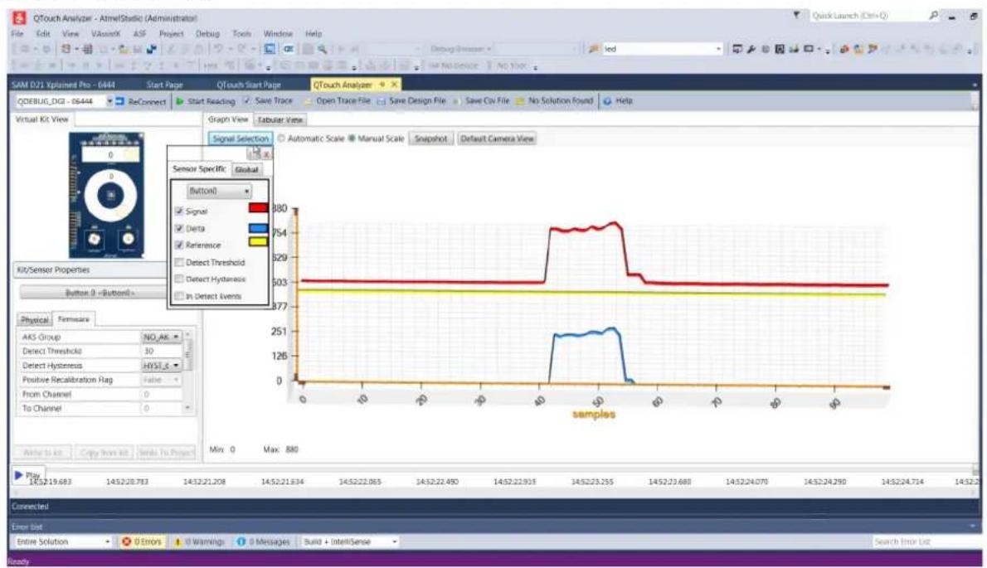The height and width of the screenshot is (568, 987).
Task: Open the File menu
Action: [17, 33]
